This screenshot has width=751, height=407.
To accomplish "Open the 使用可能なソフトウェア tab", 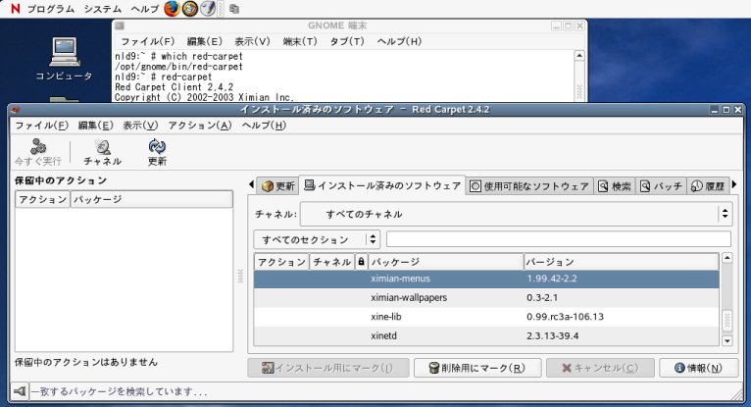I will point(529,185).
